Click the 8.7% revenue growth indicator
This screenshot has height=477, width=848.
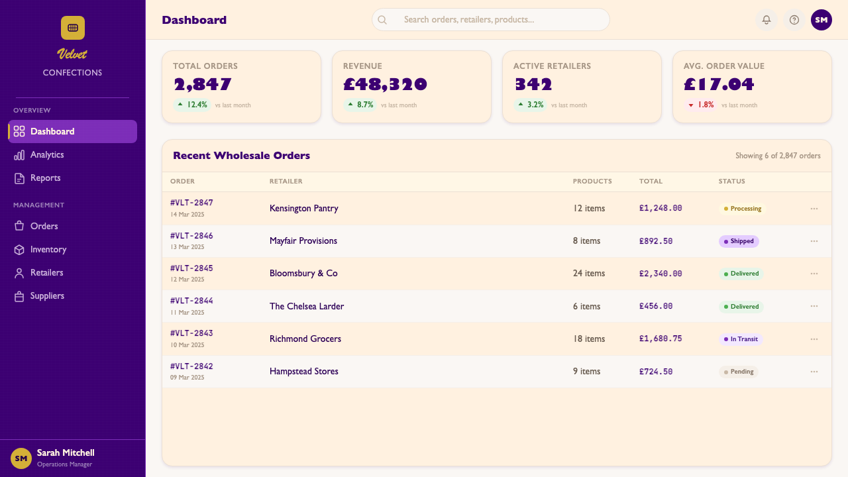click(360, 105)
